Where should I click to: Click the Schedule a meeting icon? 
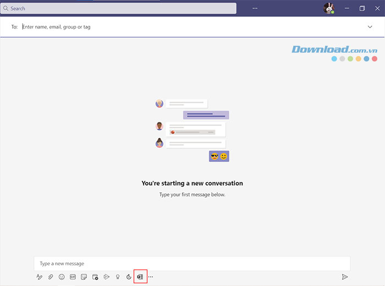(95, 277)
